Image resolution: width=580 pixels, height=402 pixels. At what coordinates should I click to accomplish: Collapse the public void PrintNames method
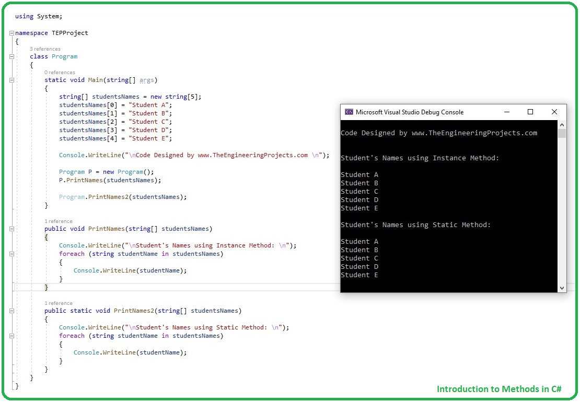pyautogui.click(x=11, y=229)
